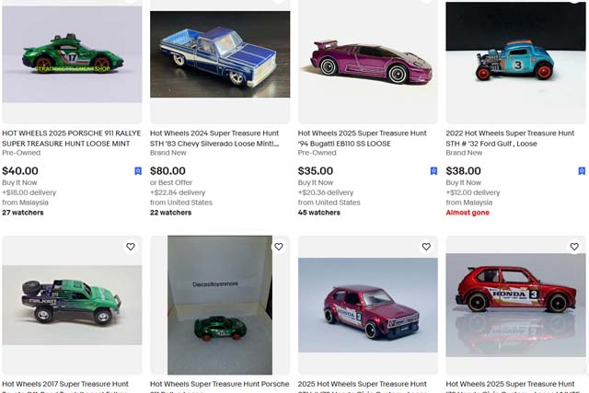The width and height of the screenshot is (589, 393).
Task: Open 2024 '83 Chevy Silverado listing title
Action: click(x=214, y=138)
